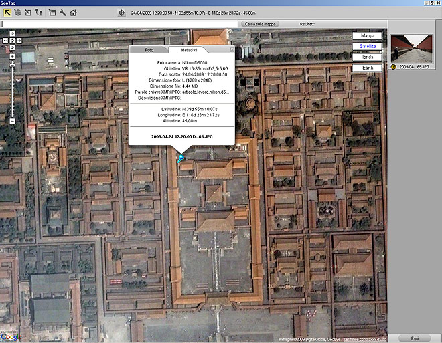Image resolution: width=442 pixels, height=343 pixels.
Task: Select the arrow pointer tool
Action: 7,13
